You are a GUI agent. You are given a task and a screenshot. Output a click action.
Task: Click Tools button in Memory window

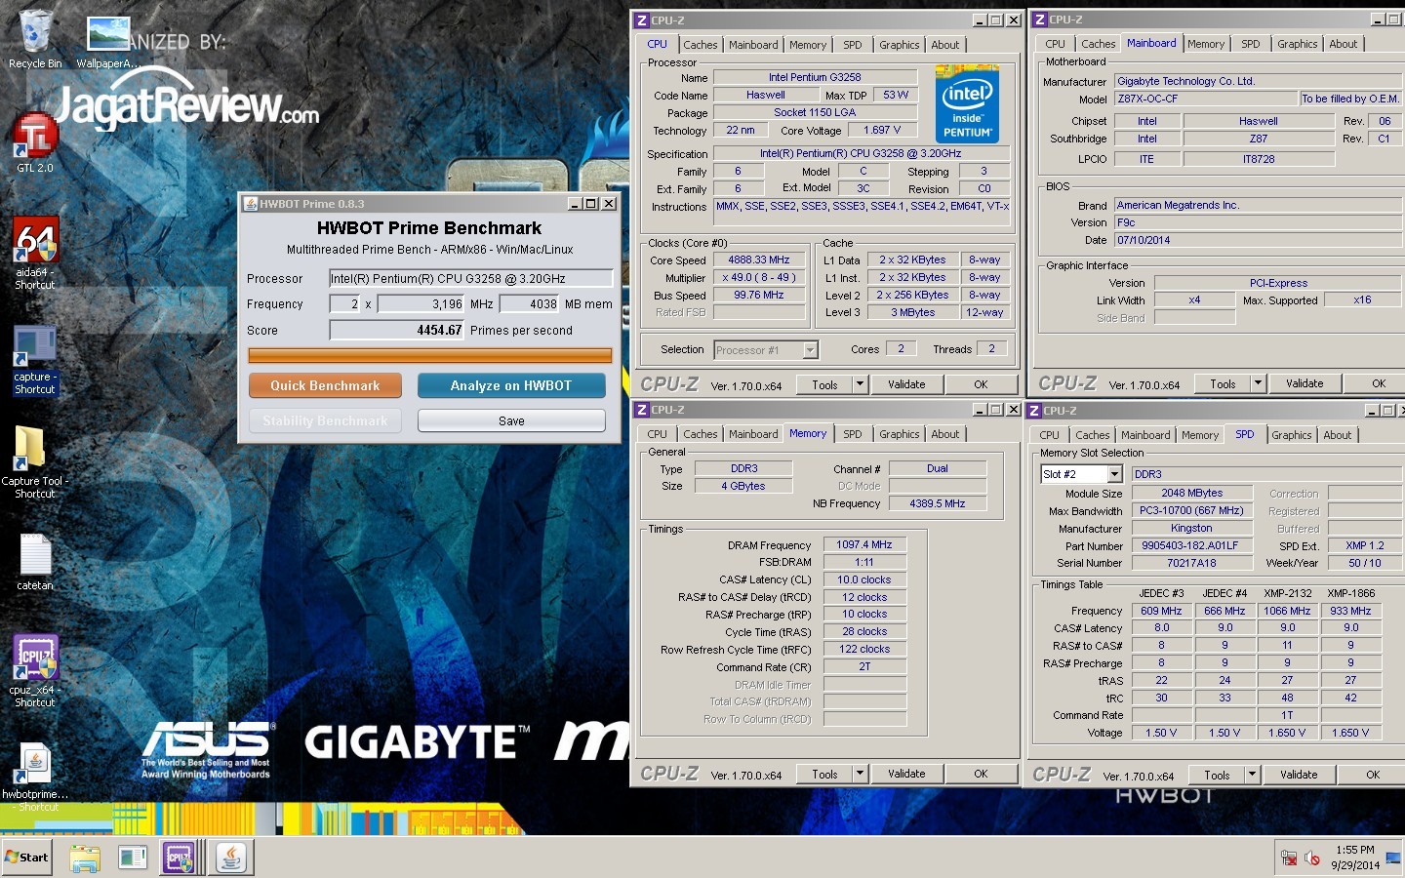(x=824, y=774)
